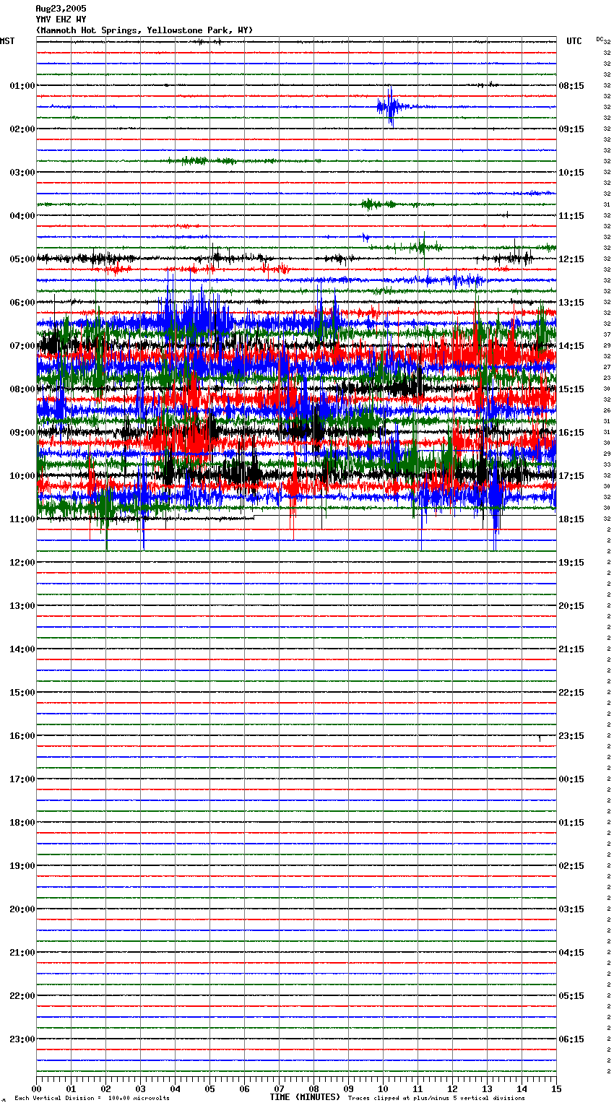Viewport: 614px width, 1108px height.
Task: Click the 04:15 UTC time label
Action: [571, 953]
